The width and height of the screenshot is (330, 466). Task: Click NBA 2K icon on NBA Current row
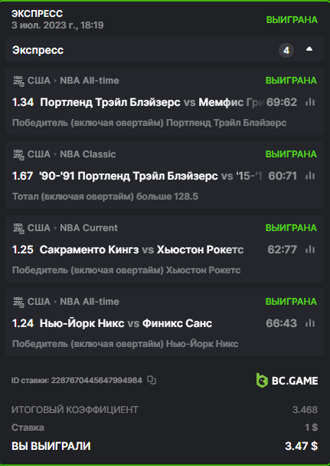coord(18,228)
